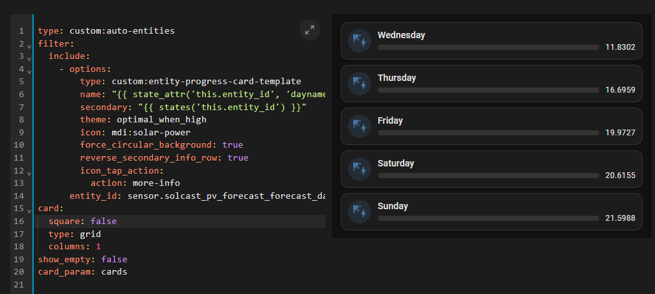Click the solar power icon for Wednesday

(x=358, y=41)
